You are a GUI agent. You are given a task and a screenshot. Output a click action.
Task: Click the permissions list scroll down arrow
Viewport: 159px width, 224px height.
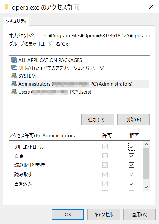coord(146,187)
